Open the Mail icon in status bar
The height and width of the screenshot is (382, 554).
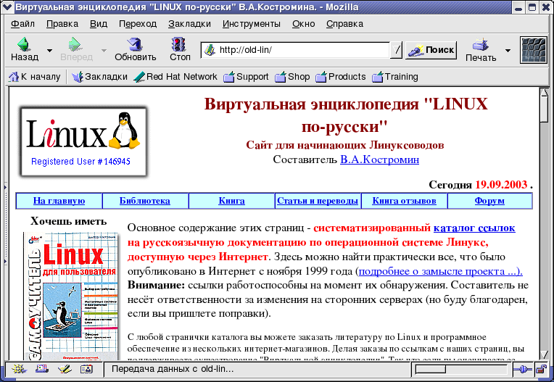pyautogui.click(x=41, y=370)
